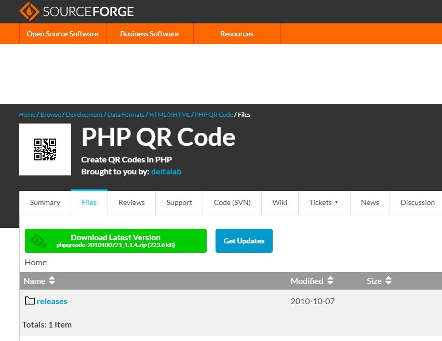This screenshot has height=341, width=442.
Task: Click the Development breadcrumb link
Action: 84,115
